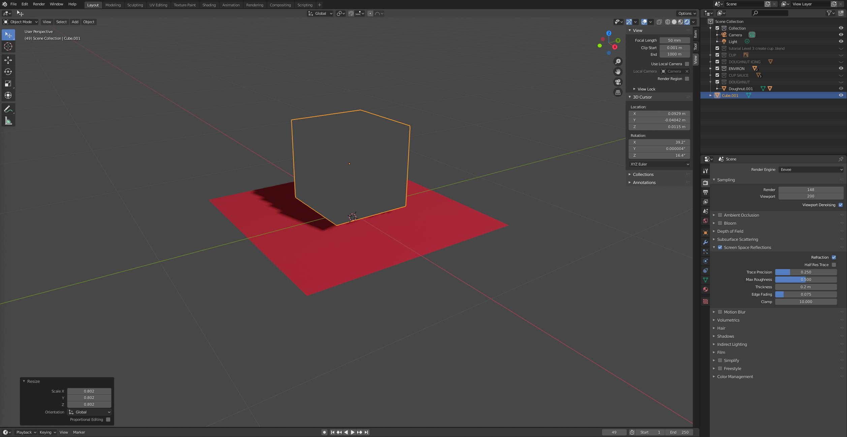Viewport: 847px width, 437px height.
Task: Expand the Shadows panel
Action: click(726, 336)
